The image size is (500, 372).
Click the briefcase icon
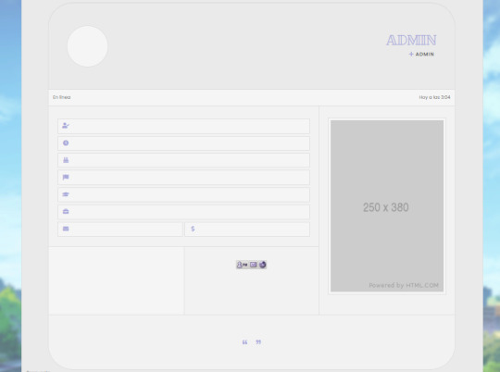(x=66, y=211)
